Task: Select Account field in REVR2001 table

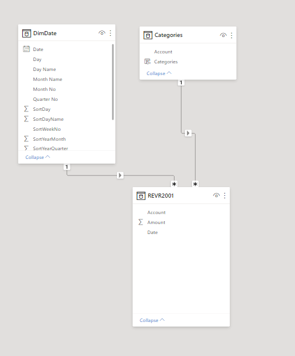Action: coord(156,212)
